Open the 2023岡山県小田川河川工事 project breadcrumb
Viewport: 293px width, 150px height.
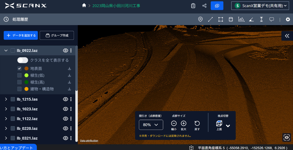(x=116, y=6)
